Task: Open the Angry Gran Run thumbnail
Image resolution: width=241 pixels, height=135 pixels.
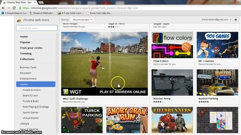Action: pyautogui.click(x=127, y=120)
